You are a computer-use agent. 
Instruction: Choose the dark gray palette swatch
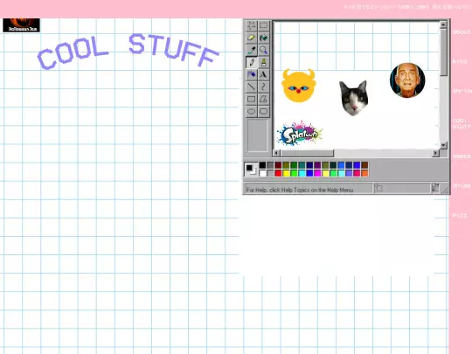[270, 165]
